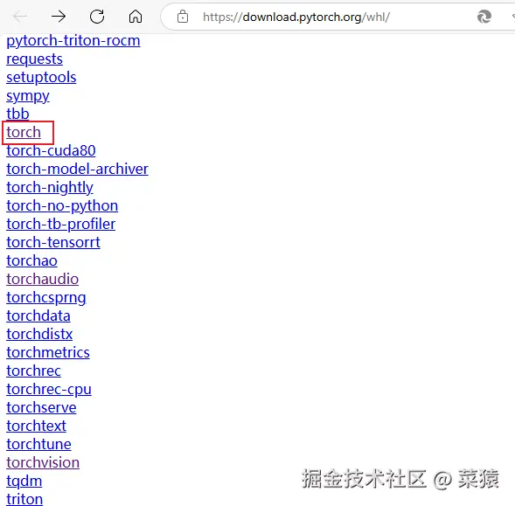Open the torch package link

(24, 132)
